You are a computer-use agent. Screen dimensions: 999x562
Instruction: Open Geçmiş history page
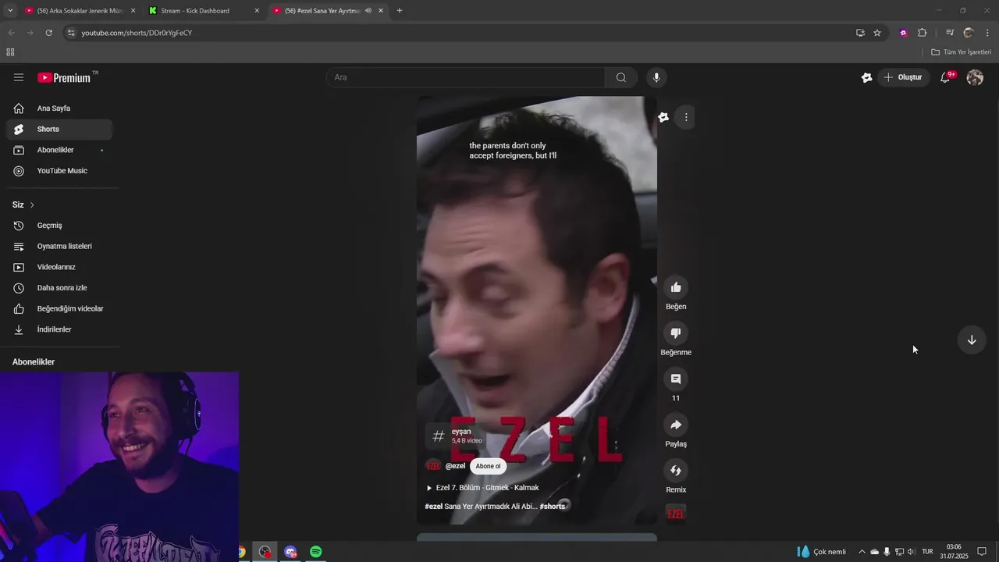point(59,226)
